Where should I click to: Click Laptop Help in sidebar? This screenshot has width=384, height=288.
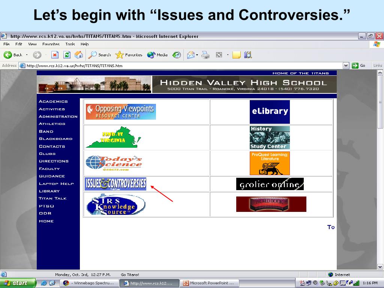(56, 183)
